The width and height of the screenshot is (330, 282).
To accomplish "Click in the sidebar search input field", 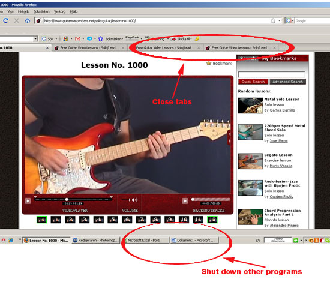I will click(271, 74).
